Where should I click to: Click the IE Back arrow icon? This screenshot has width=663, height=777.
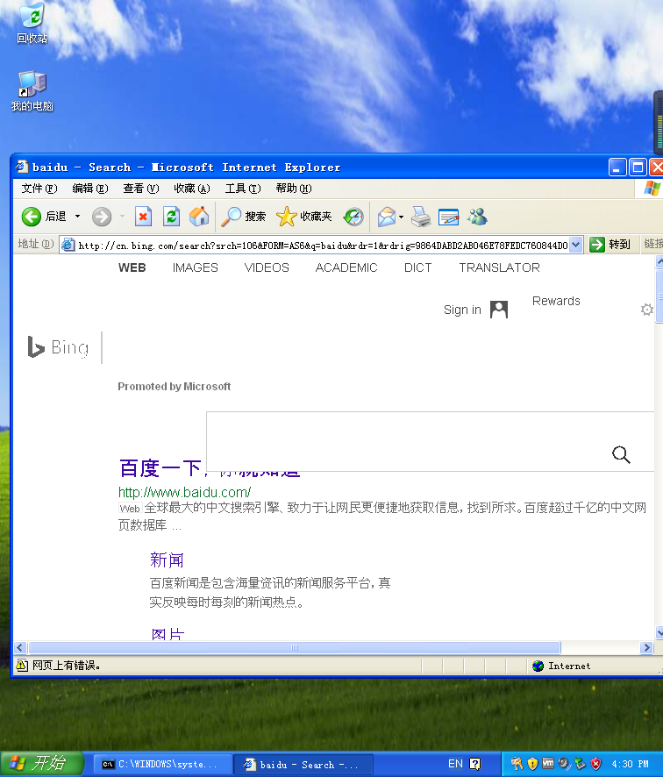click(x=32, y=217)
